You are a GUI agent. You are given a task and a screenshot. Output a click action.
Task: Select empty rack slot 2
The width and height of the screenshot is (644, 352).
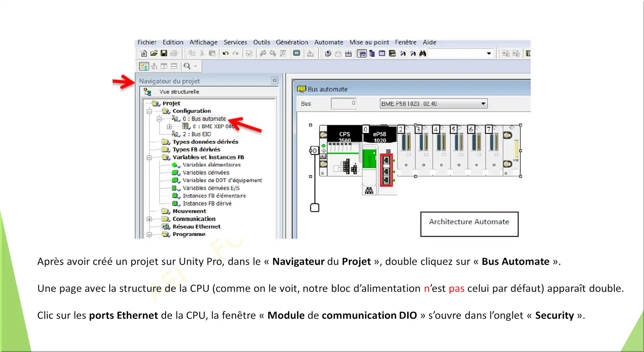pos(406,151)
